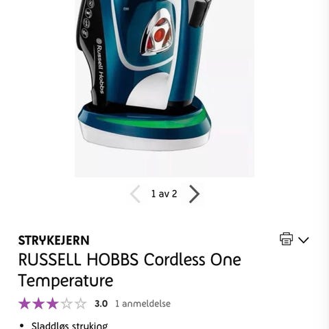
Task: Click the fifth empty rating star
Action: [x=80, y=304]
